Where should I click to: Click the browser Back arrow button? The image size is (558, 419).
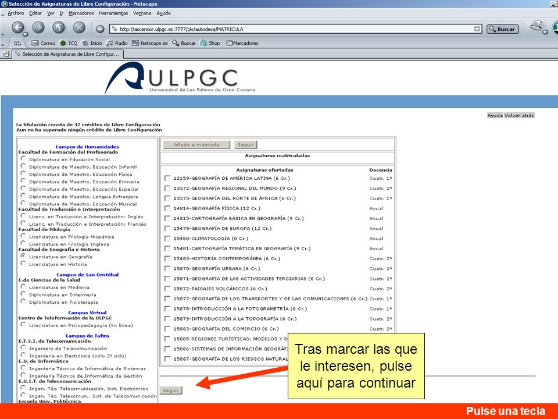tap(17, 27)
